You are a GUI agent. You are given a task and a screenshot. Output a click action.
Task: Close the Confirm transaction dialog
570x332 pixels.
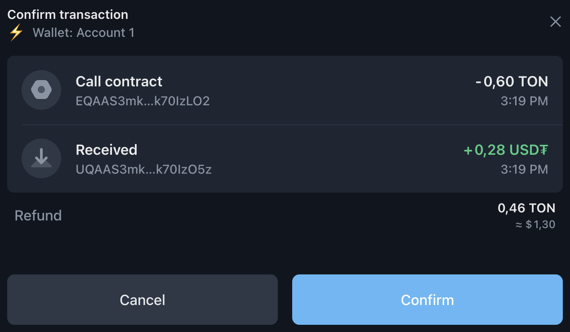(556, 22)
